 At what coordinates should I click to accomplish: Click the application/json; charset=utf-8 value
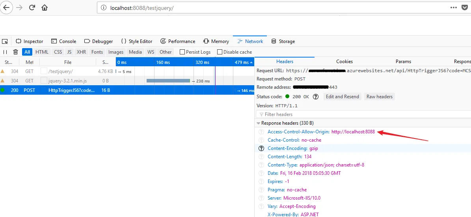pyautogui.click(x=332, y=165)
